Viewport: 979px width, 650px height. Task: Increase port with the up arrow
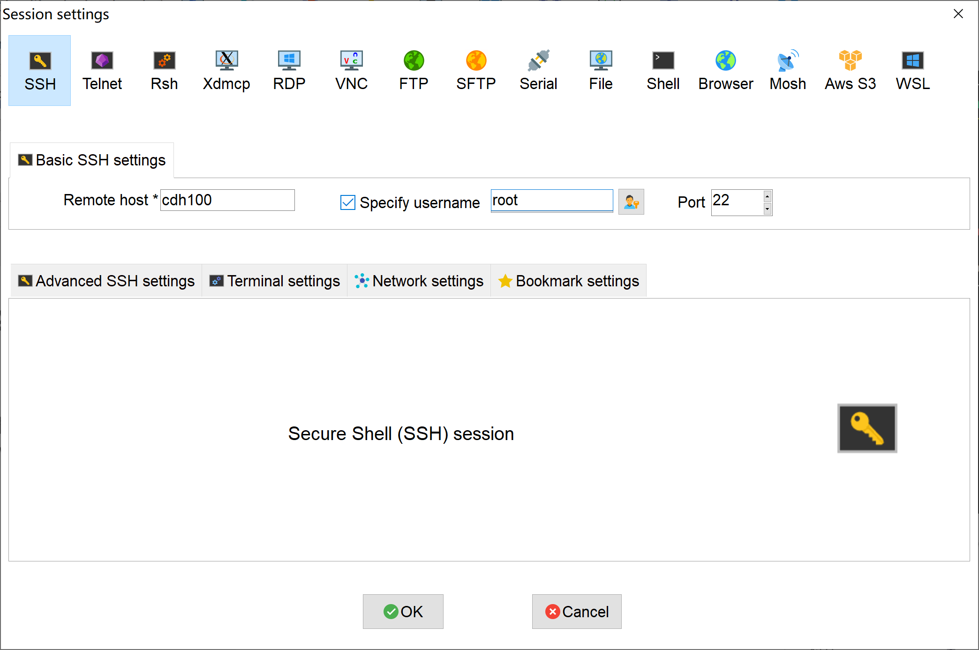[768, 196]
